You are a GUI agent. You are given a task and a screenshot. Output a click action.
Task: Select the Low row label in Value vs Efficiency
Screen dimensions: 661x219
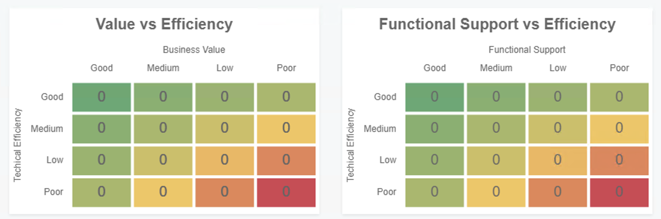point(55,160)
